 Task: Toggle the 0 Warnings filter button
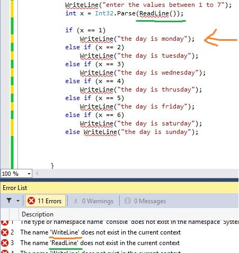point(93,201)
